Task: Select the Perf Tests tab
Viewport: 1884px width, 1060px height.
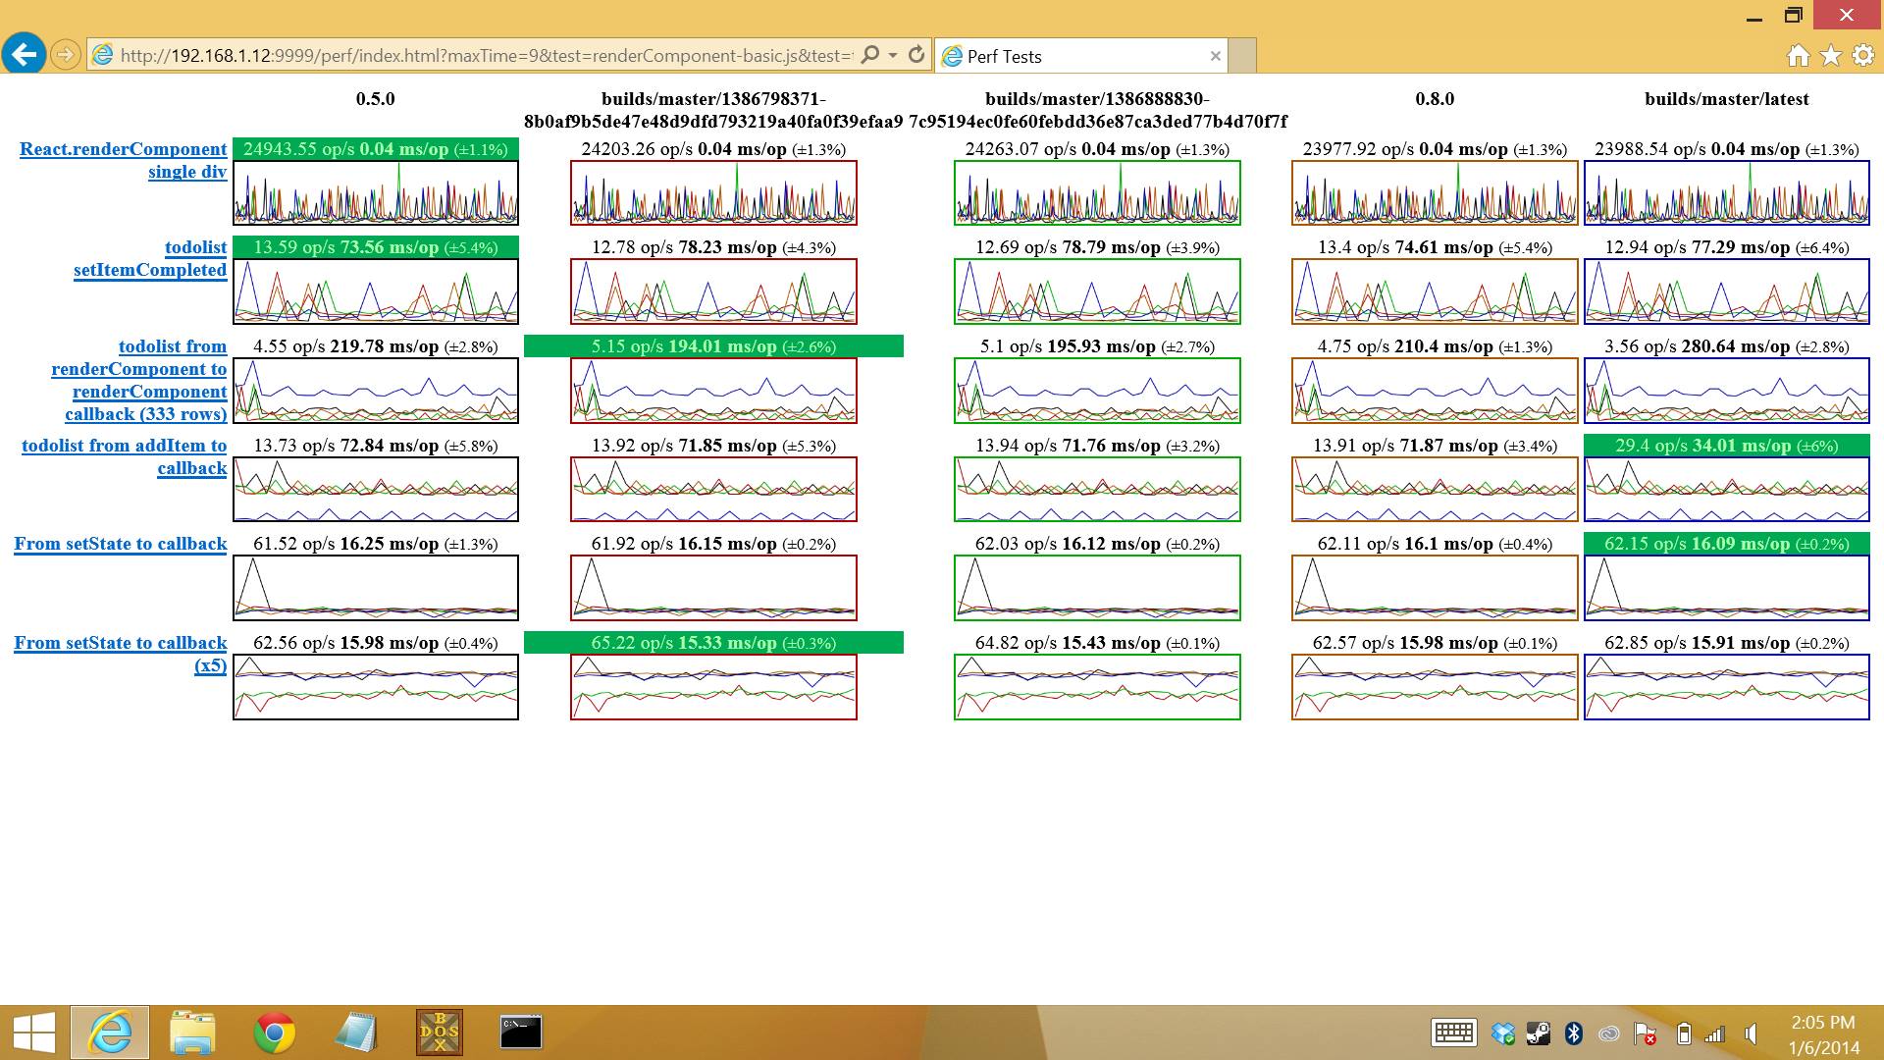Action: pos(1080,56)
